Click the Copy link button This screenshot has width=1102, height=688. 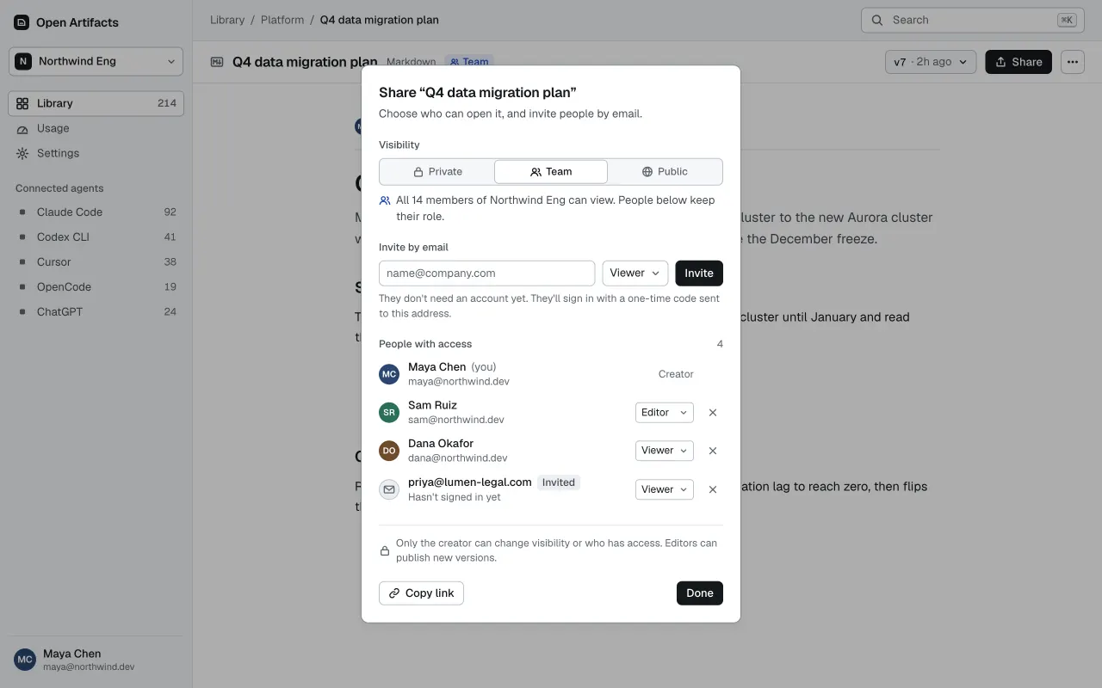[421, 593]
